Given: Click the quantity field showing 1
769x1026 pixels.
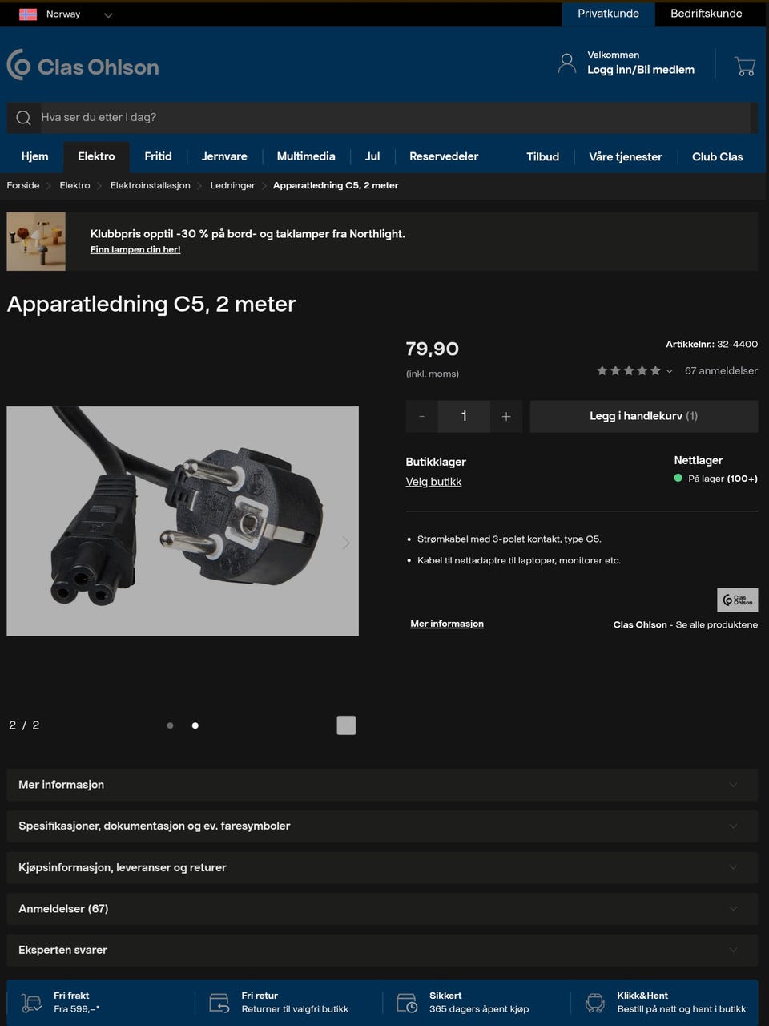Looking at the screenshot, I should 464,416.
